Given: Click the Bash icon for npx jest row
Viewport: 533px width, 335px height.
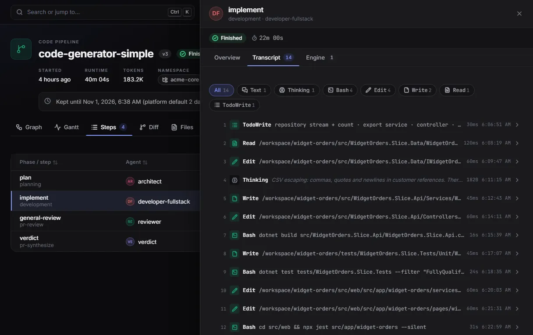Looking at the screenshot, I should [x=235, y=327].
